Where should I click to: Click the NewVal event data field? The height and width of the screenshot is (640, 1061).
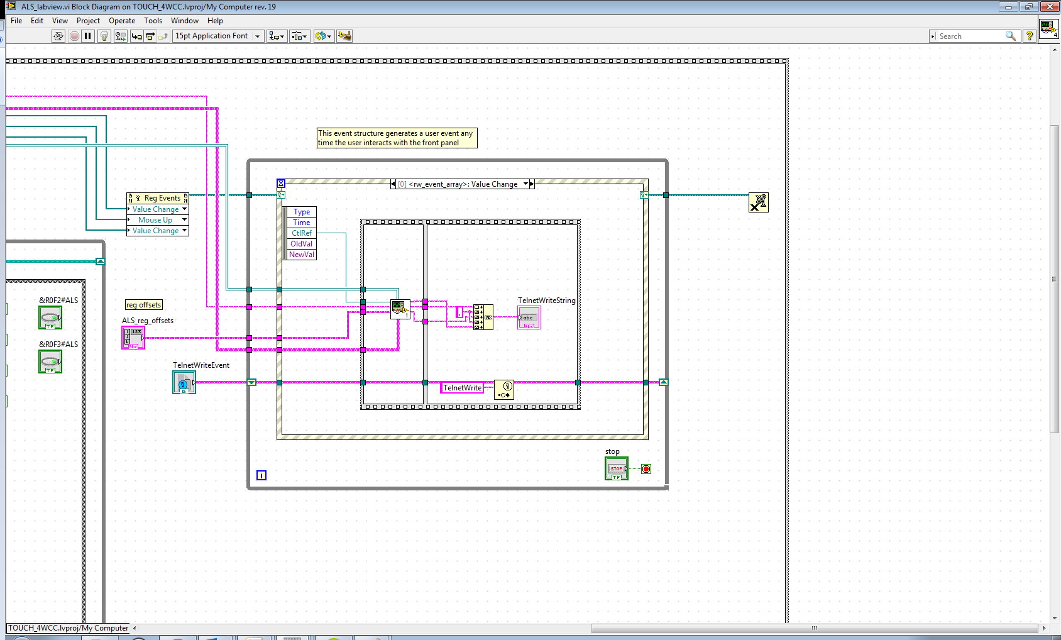click(x=302, y=255)
